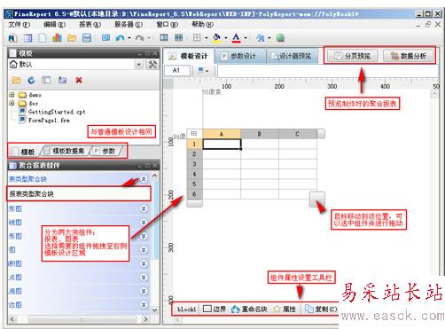445x329 pixels.
Task: Expand the doc folder in template tree
Action: 12,103
